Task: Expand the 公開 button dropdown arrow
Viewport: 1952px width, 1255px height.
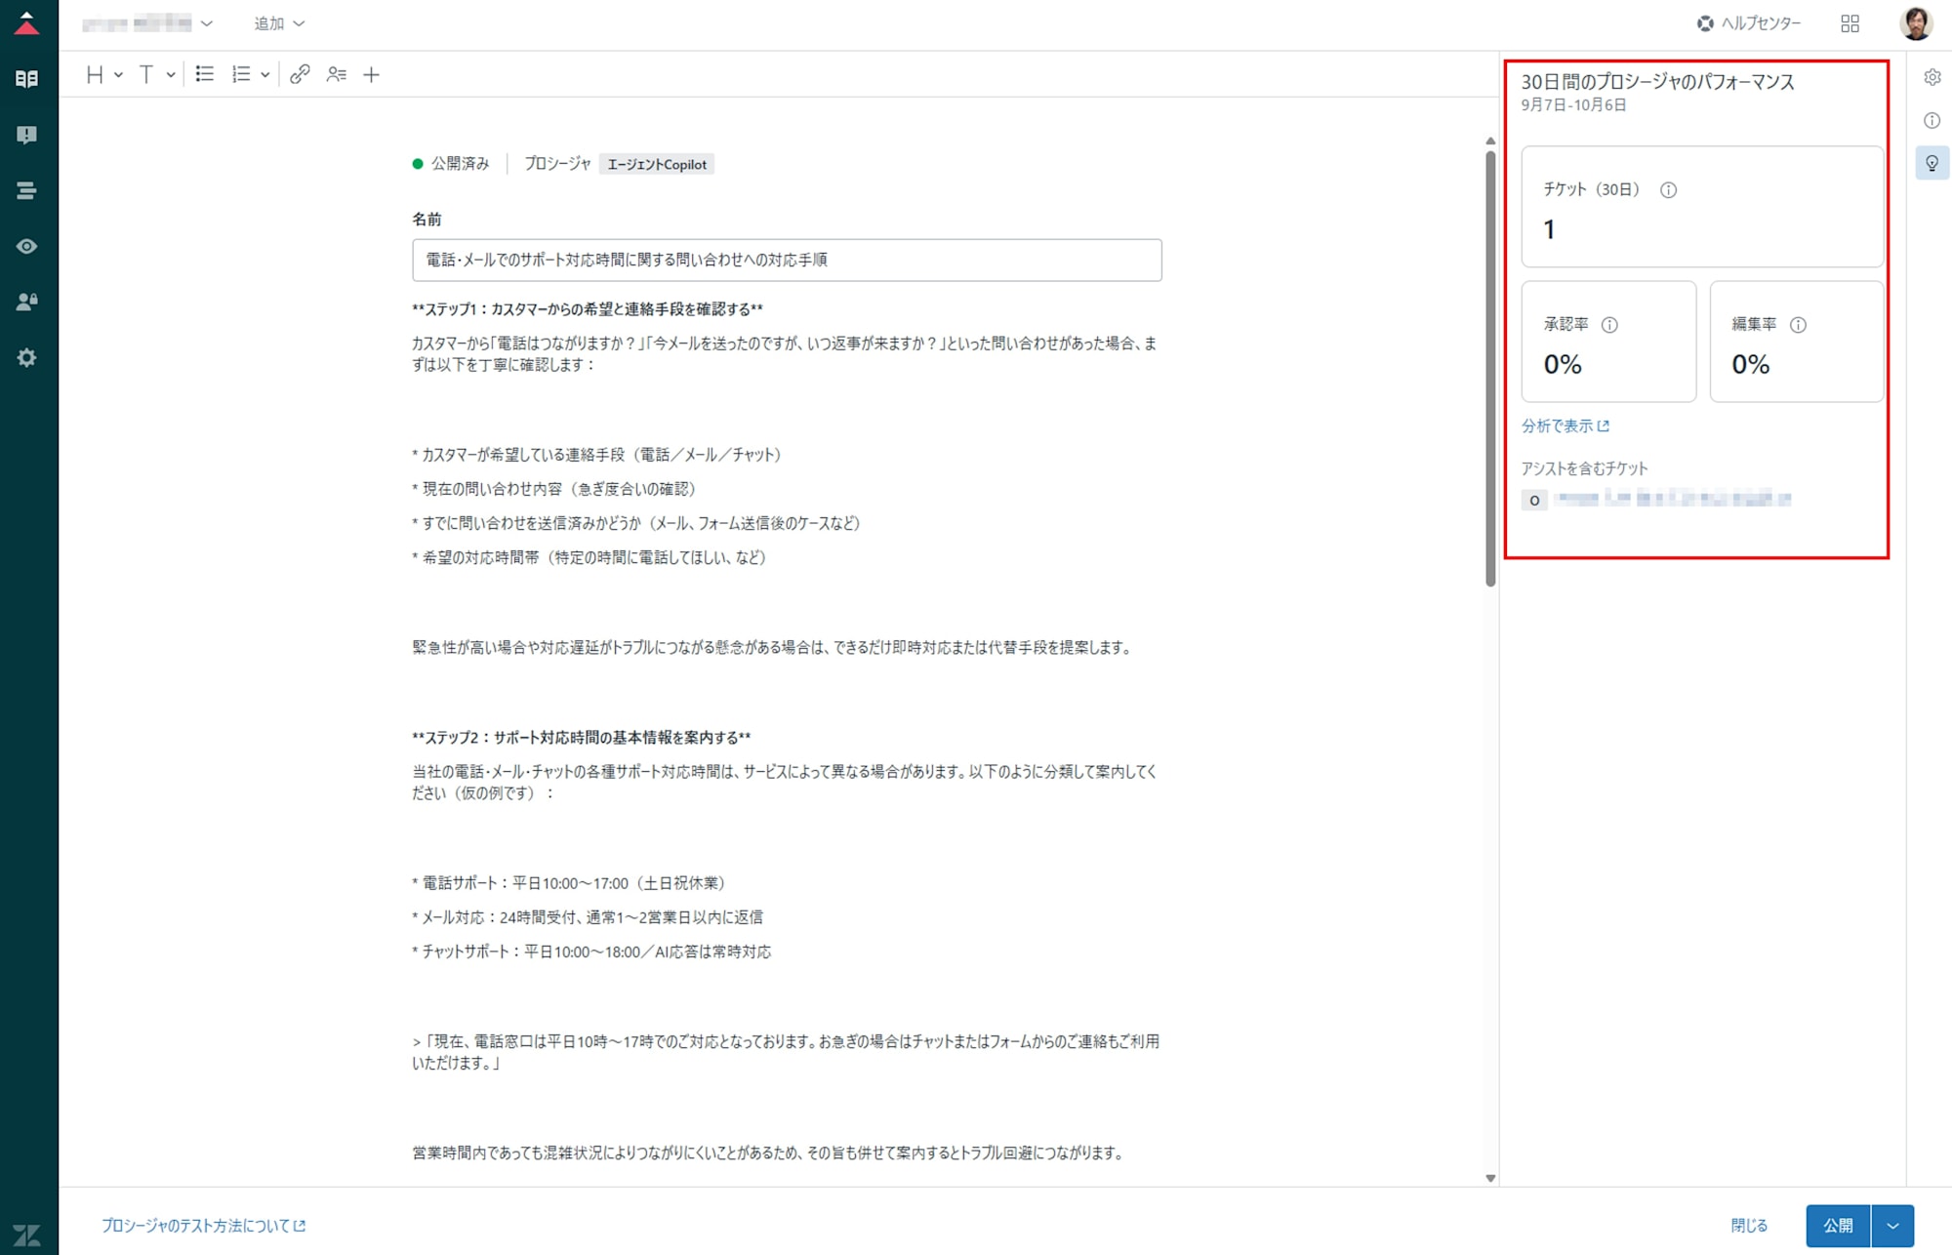Action: (1892, 1226)
